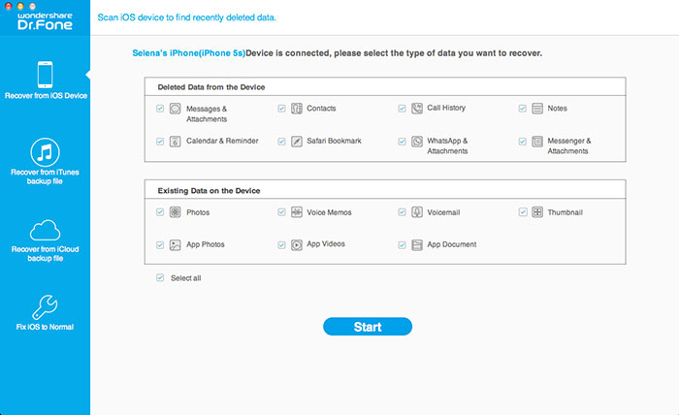
Task: Uncheck Messenger & Attachments checkbox
Action: [523, 141]
